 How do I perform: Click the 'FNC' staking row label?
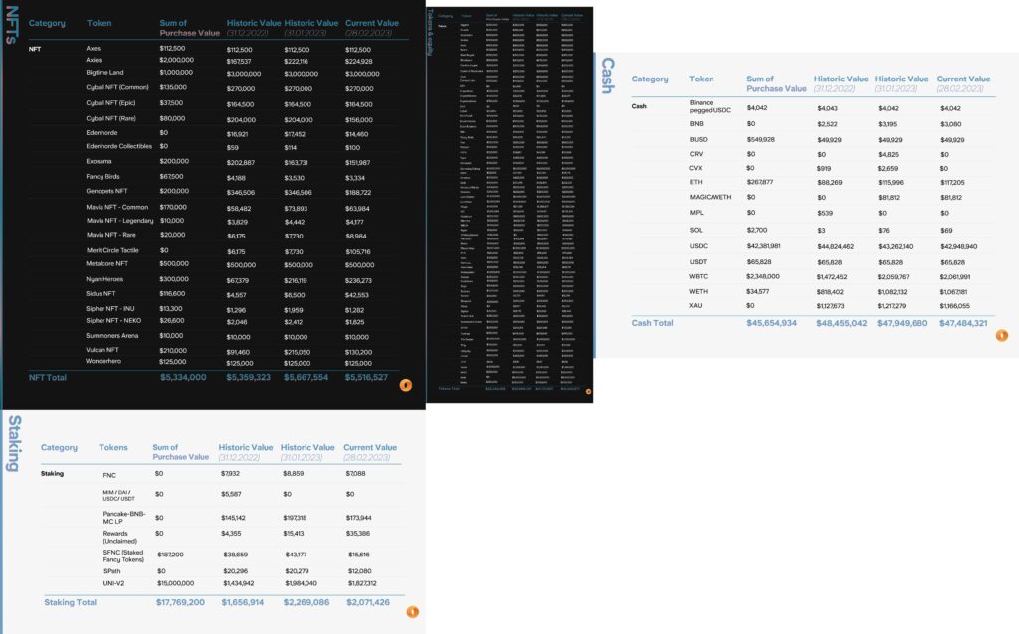click(109, 475)
